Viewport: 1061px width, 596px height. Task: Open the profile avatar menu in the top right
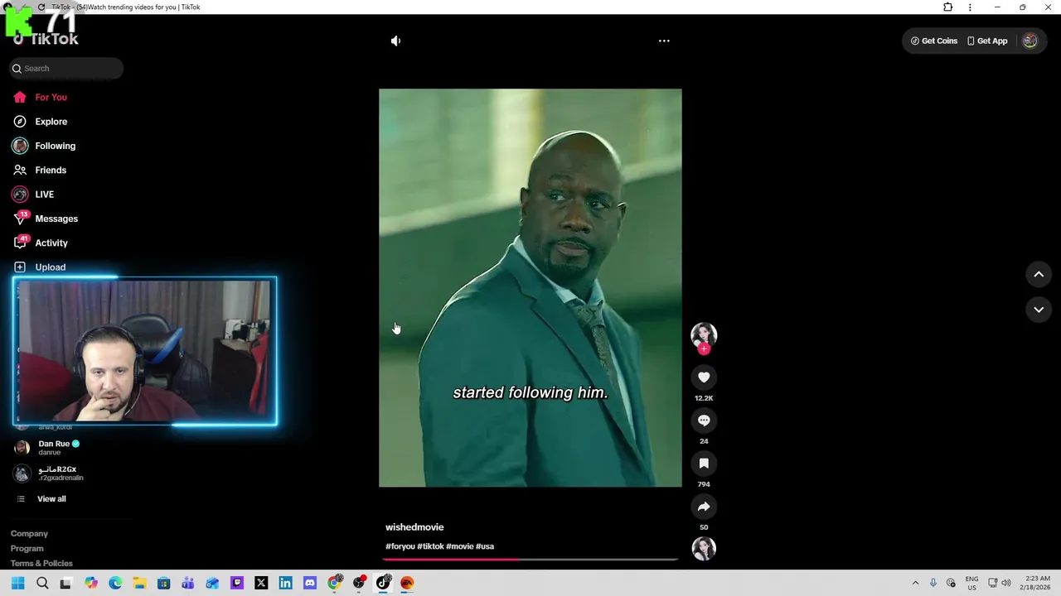(x=1030, y=41)
